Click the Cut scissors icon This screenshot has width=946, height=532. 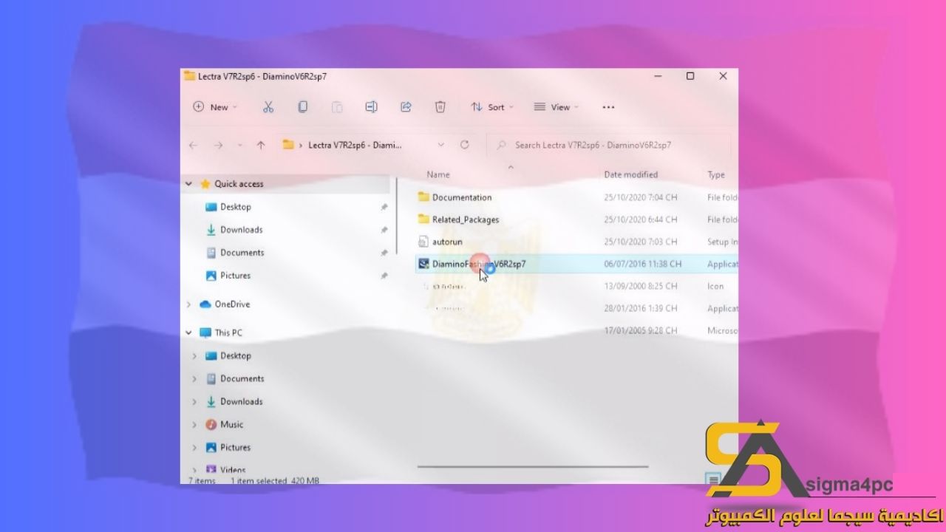pos(268,107)
